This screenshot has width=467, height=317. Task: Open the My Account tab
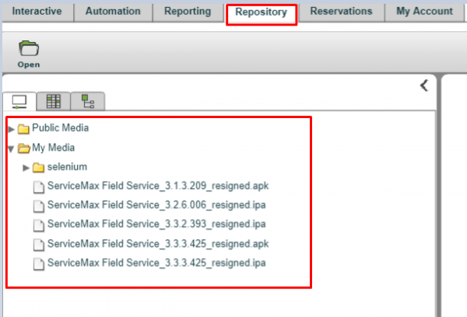(424, 12)
